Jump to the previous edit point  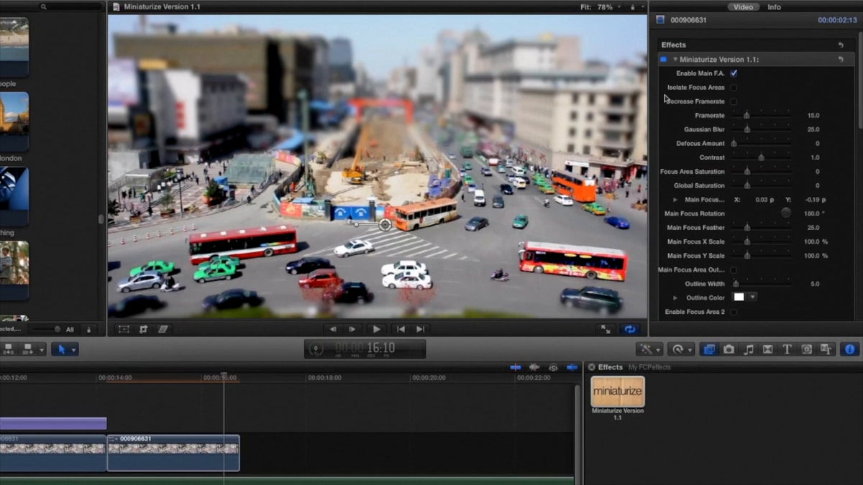pos(401,329)
